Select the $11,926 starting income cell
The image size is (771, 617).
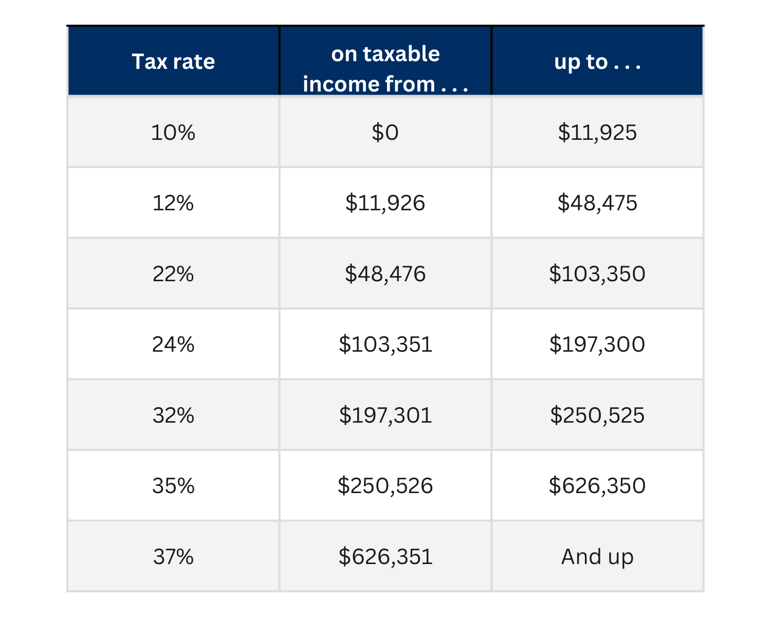(x=385, y=203)
